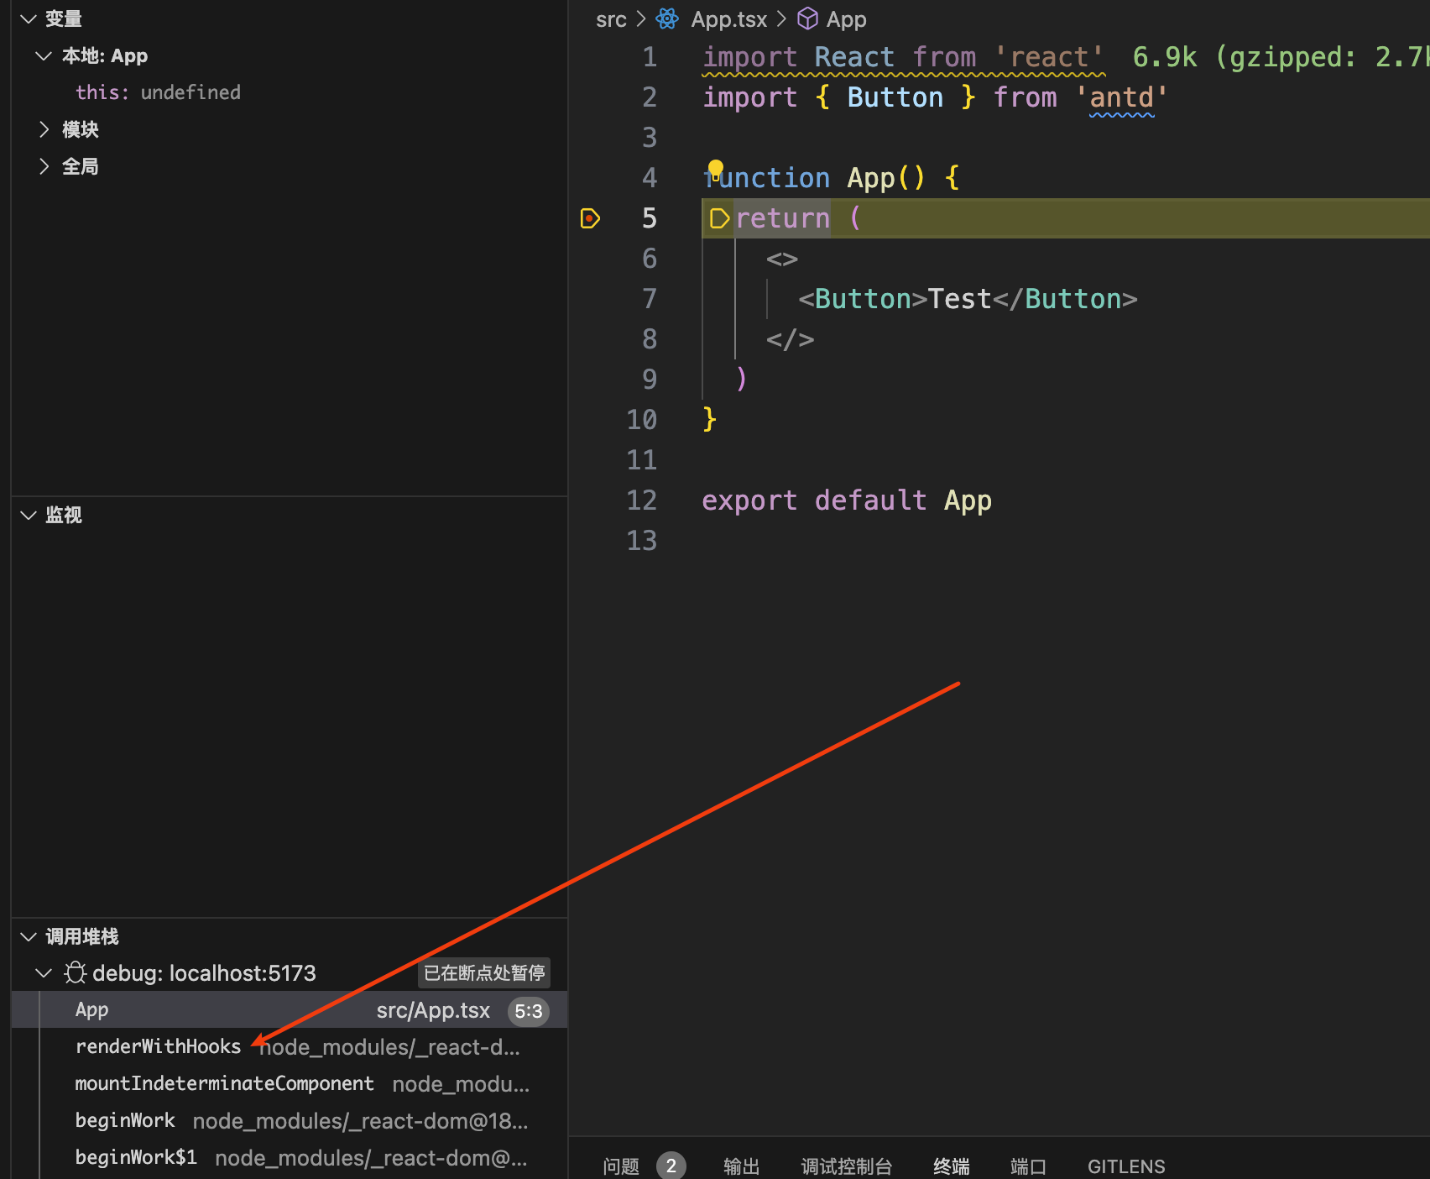Click the 已在断点处暂停 status badge

click(x=484, y=972)
